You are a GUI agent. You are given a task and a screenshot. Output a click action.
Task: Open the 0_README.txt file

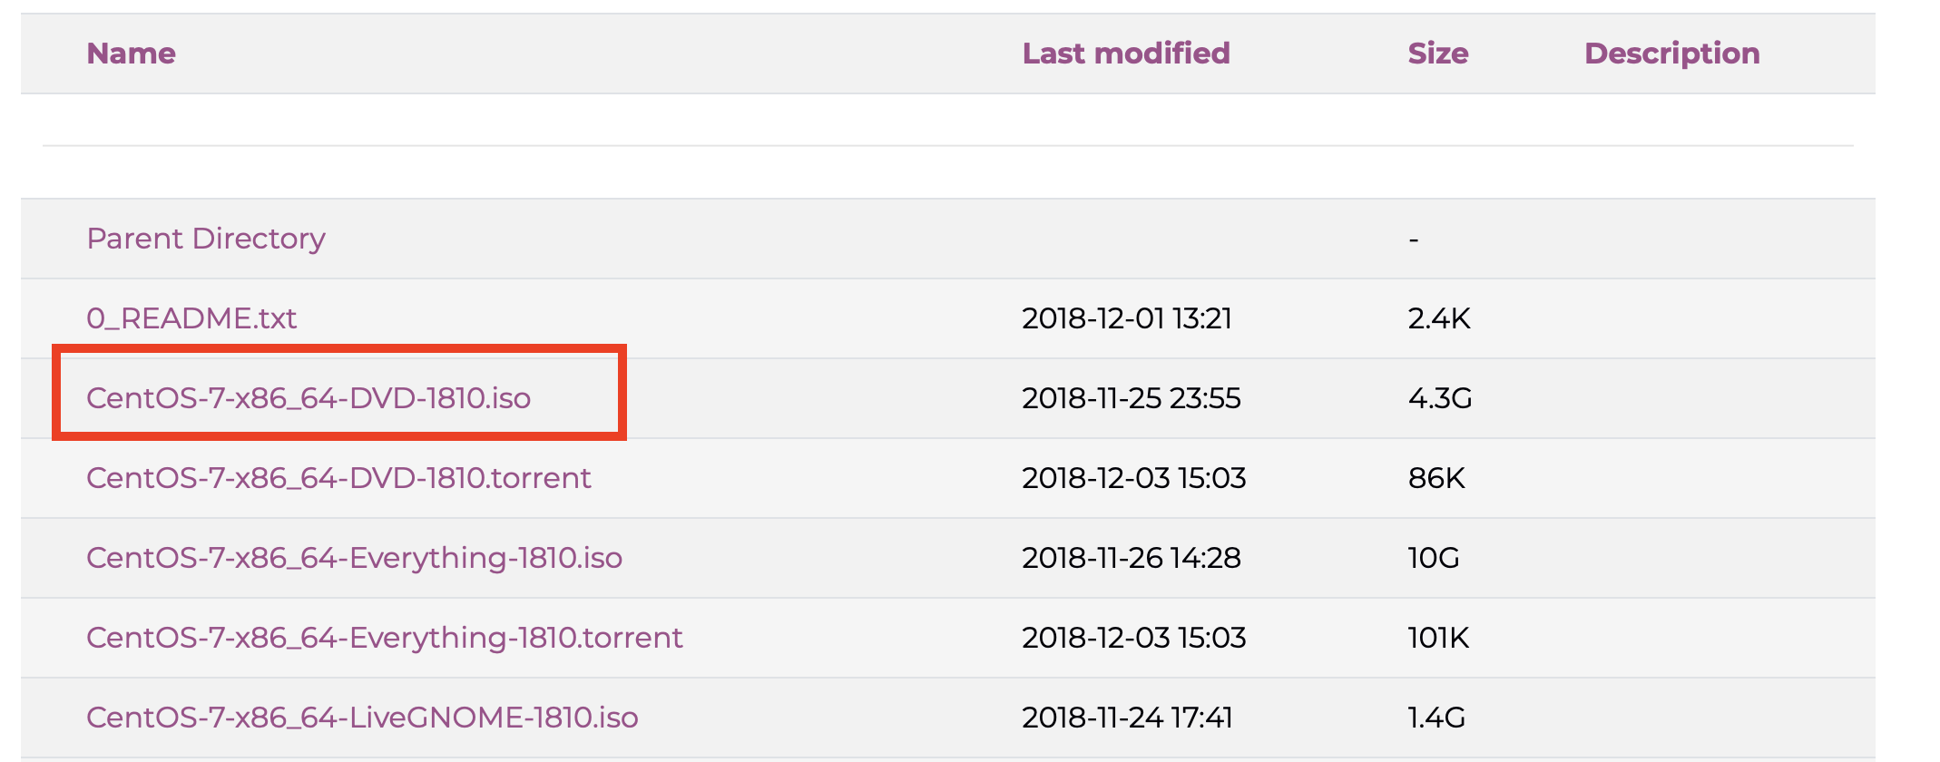(191, 318)
